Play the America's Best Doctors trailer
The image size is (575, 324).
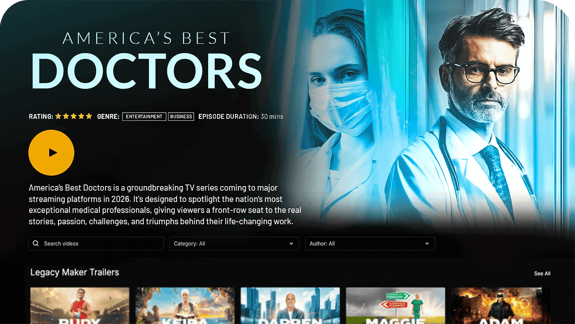coord(51,152)
